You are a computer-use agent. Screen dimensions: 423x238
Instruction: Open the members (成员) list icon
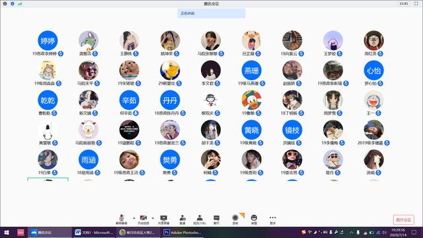(x=200, y=219)
